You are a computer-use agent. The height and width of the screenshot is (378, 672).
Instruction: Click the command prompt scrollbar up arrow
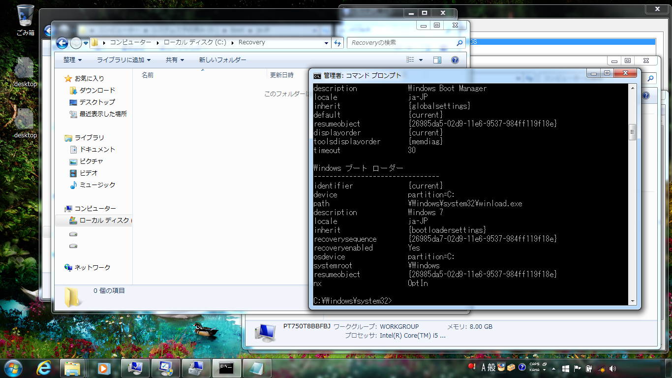click(x=633, y=89)
